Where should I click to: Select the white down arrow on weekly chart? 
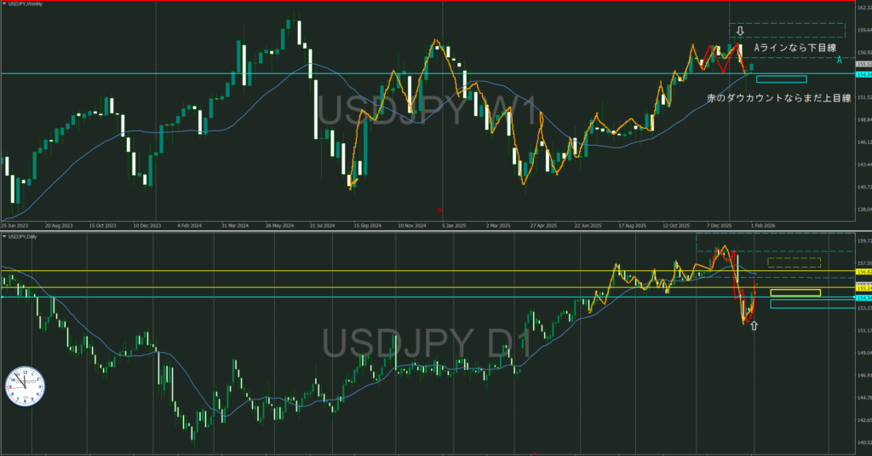coord(740,32)
